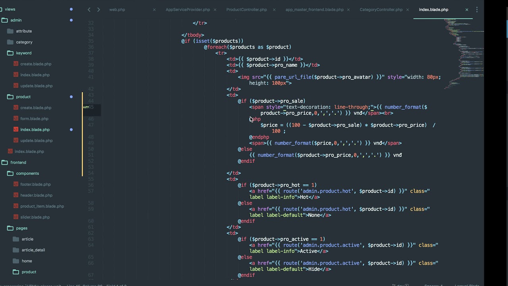The image size is (508, 286).
Task: Click the '</tbody>' closing tag
Action: (193, 35)
